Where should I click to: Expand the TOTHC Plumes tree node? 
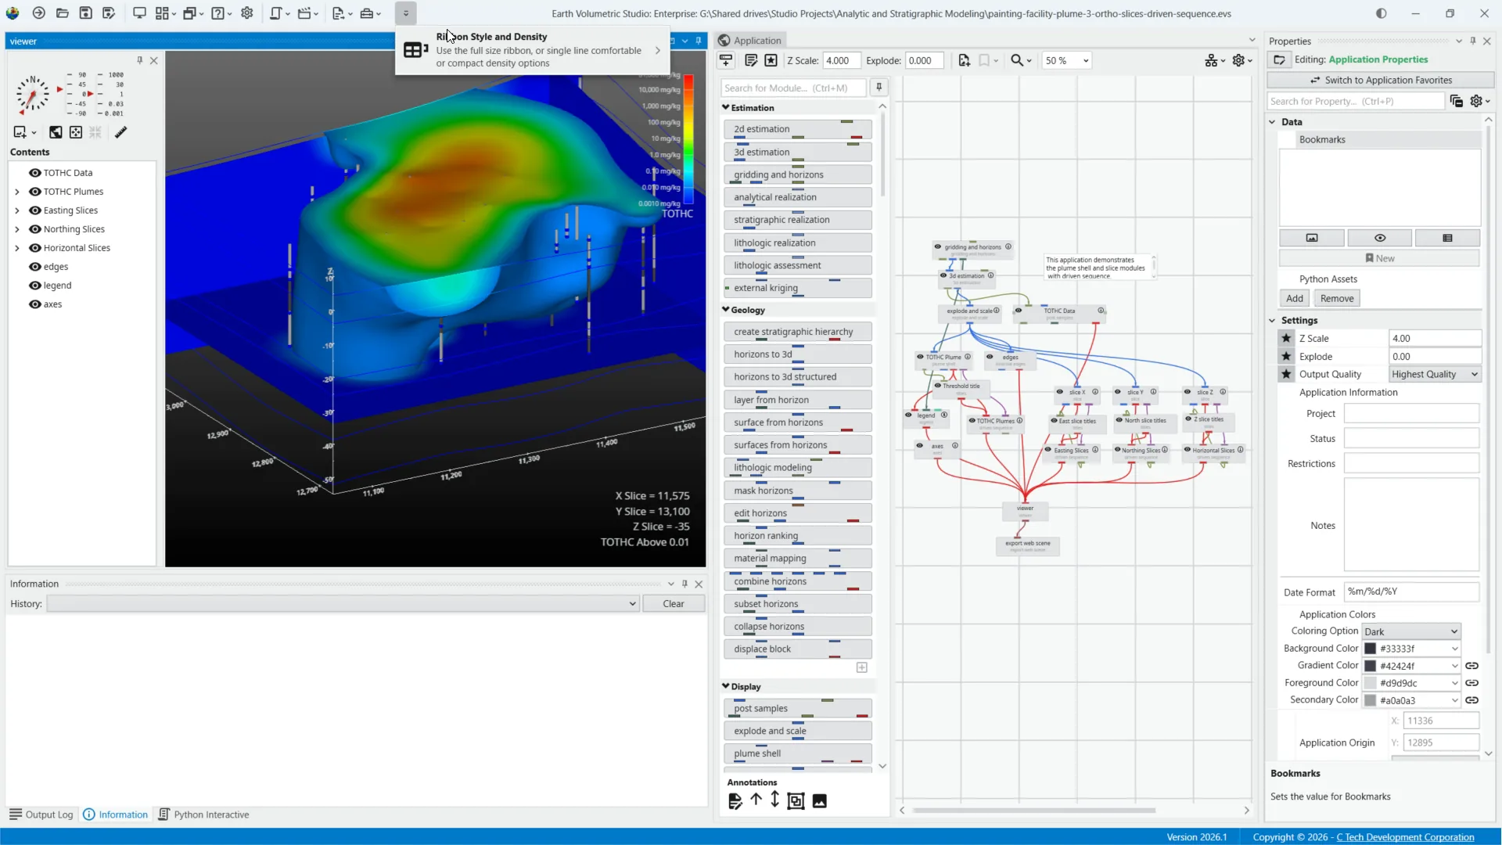pyautogui.click(x=17, y=192)
